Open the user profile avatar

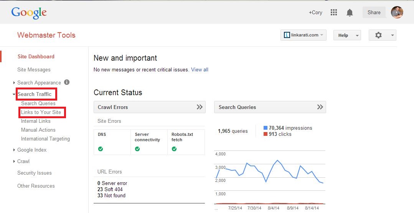[x=397, y=12]
